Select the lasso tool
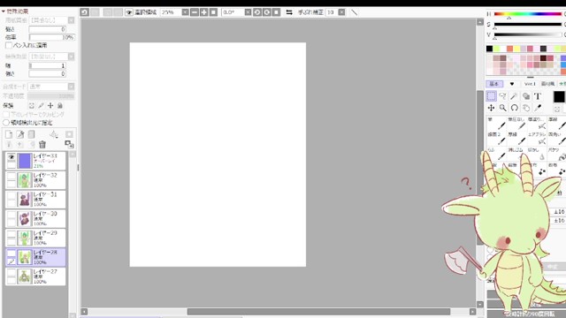This screenshot has height=318, width=566. pos(502,96)
